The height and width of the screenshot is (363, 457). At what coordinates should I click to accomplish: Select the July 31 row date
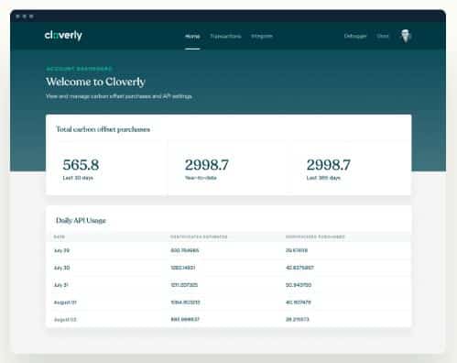(x=61, y=285)
